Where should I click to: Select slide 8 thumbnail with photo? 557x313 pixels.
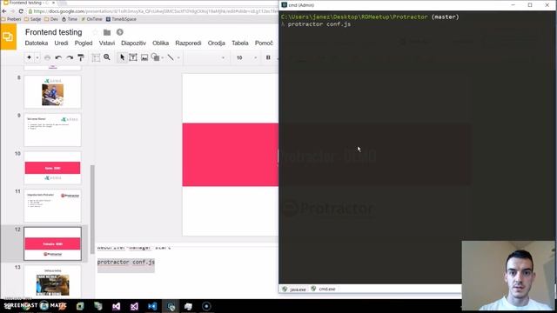click(52, 91)
